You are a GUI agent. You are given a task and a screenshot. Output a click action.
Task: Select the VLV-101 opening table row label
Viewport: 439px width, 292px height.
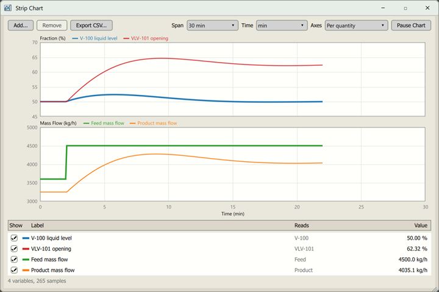[x=51, y=249]
